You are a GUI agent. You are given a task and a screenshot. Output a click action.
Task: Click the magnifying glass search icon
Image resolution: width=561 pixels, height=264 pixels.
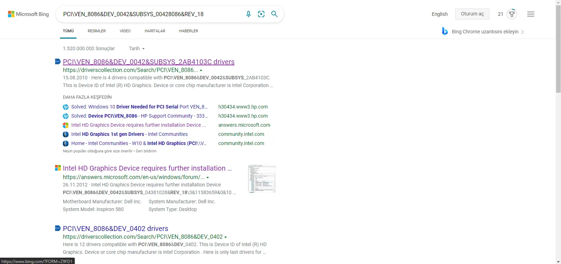(275, 14)
